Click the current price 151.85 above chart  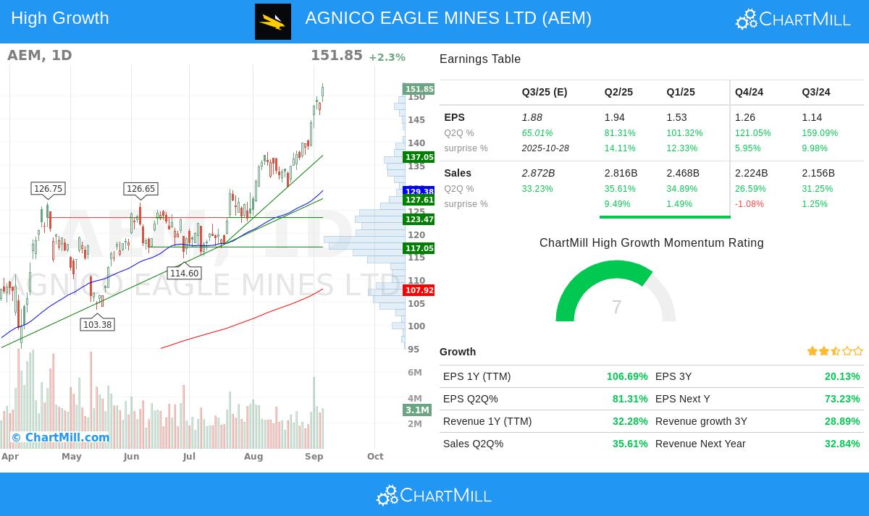(336, 56)
